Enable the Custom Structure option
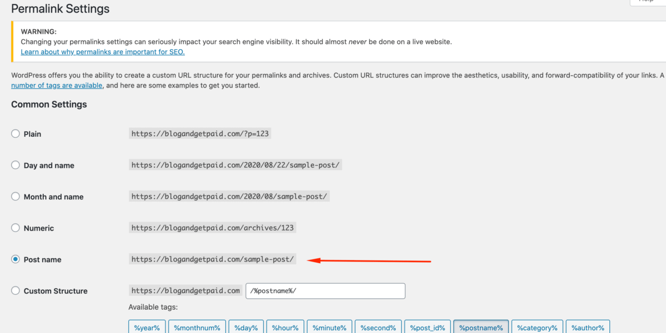Image resolution: width=666 pixels, height=333 pixels. click(15, 291)
